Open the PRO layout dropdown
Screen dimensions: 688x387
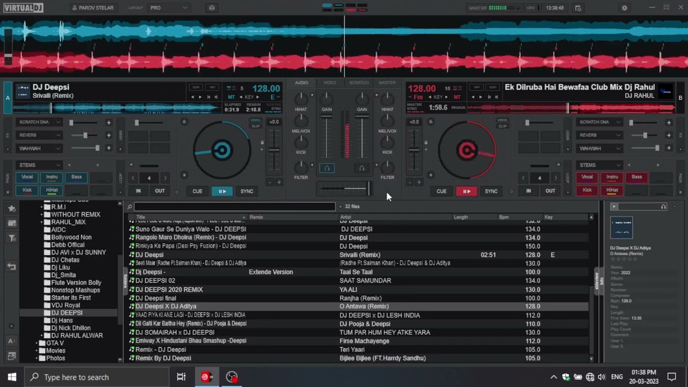[x=168, y=8]
